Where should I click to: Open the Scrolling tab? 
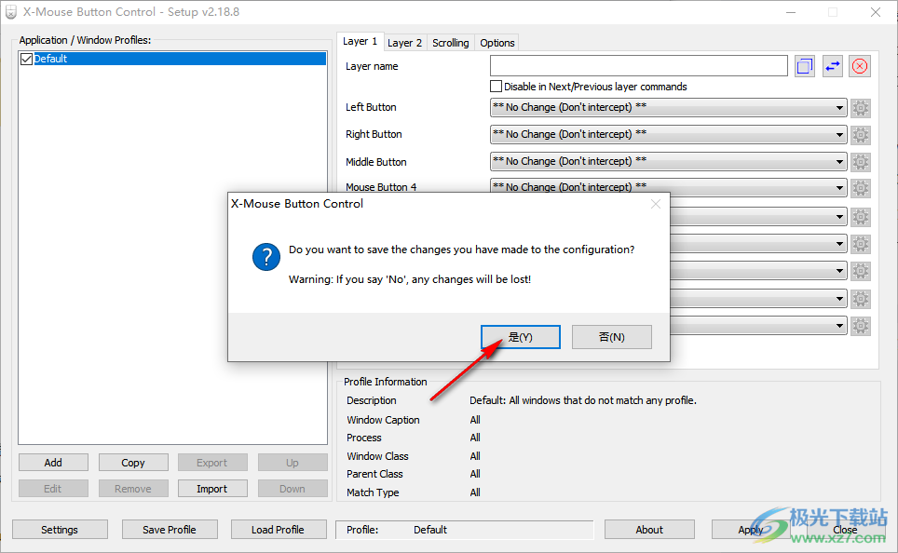click(x=450, y=43)
